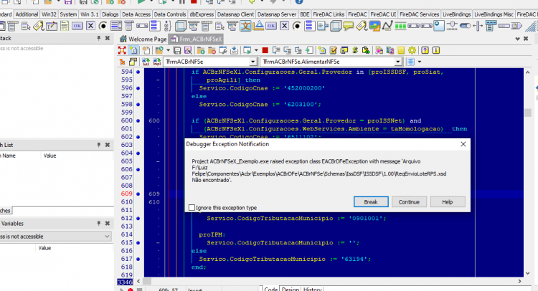The image size is (538, 291).
Task: Select the toggle switch component in palette
Action: click(x=466, y=26)
